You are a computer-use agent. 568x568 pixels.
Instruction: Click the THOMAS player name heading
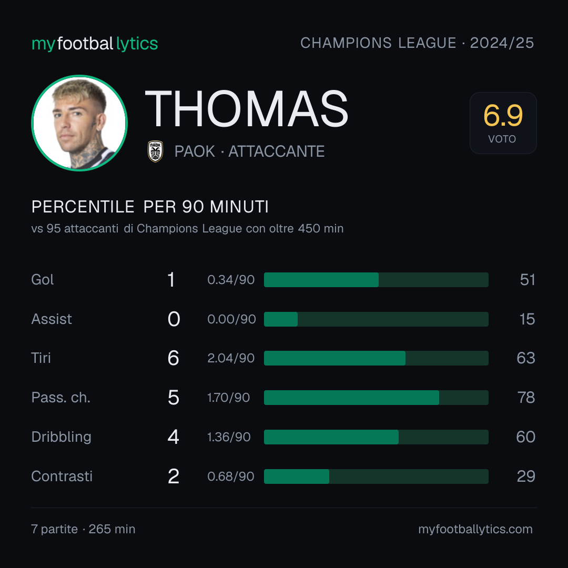246,109
